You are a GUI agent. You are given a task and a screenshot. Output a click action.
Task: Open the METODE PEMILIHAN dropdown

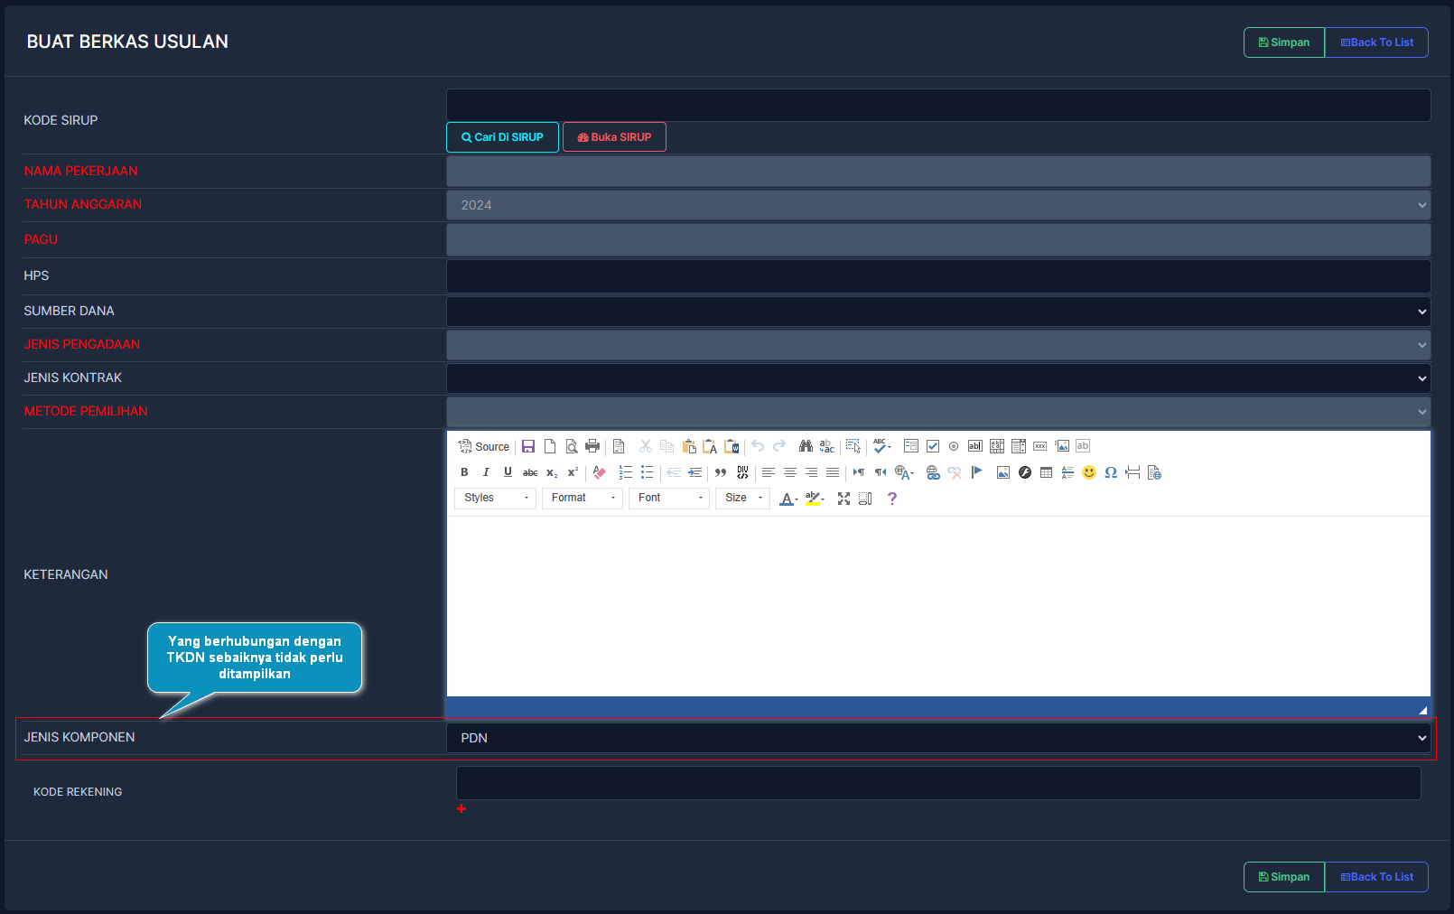coord(938,412)
